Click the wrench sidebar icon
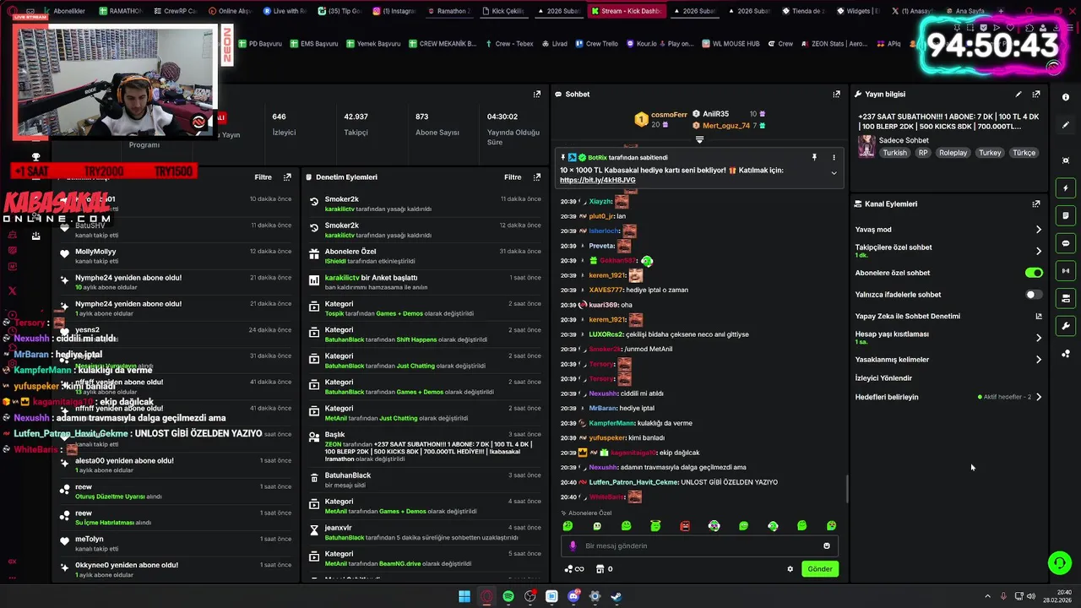Image resolution: width=1081 pixels, height=608 pixels. (1066, 326)
